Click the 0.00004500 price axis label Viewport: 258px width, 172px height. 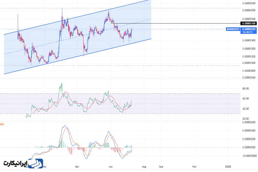pyautogui.click(x=249, y=10)
